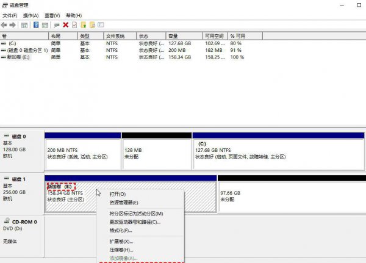Maximize the Disk Management window
Screen dimensions: 366x263
pos(359,5)
